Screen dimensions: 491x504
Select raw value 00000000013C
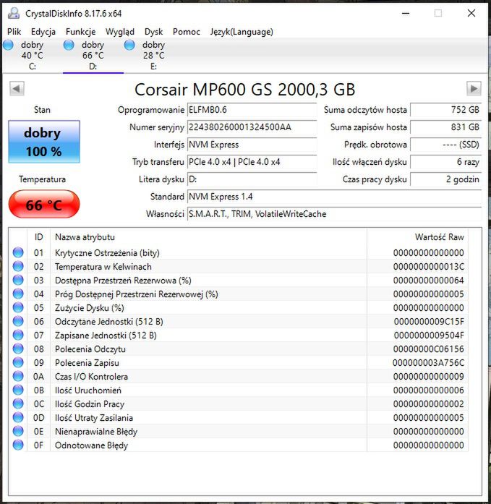(429, 267)
